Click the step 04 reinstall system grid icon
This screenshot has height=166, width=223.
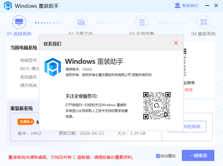coord(203,22)
